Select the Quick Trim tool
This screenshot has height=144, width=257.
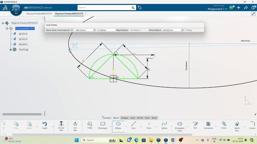[x=237, y=126]
